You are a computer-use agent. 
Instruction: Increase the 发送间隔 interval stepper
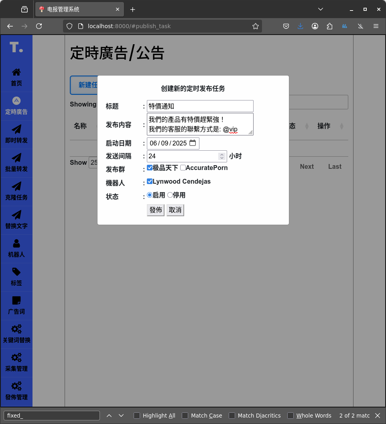222,154
